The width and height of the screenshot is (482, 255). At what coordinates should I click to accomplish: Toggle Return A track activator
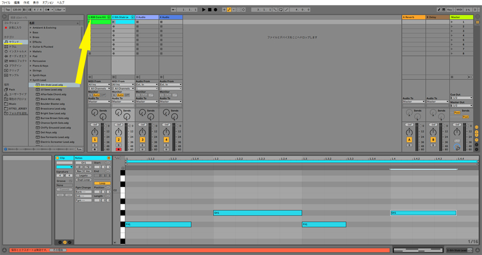pyautogui.click(x=409, y=140)
